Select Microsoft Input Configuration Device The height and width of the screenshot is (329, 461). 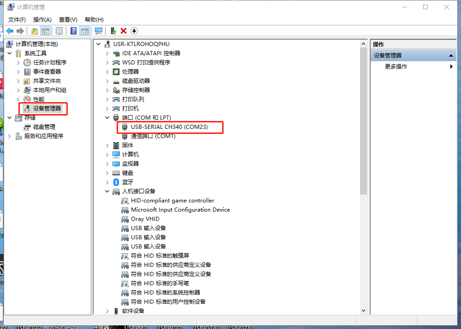180,210
